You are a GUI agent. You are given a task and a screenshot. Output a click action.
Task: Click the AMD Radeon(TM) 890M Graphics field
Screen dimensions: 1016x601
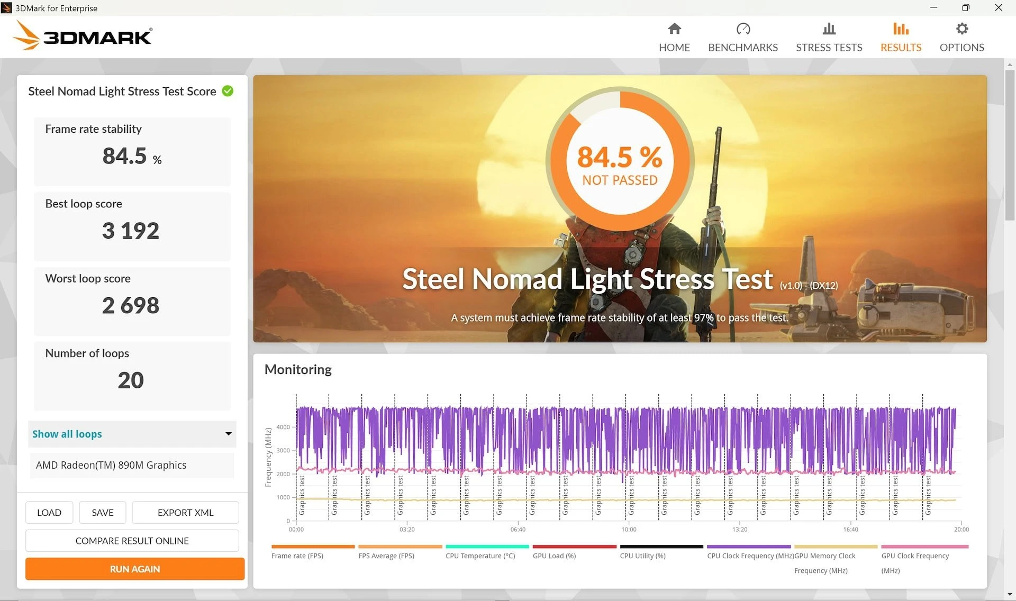pyautogui.click(x=132, y=465)
